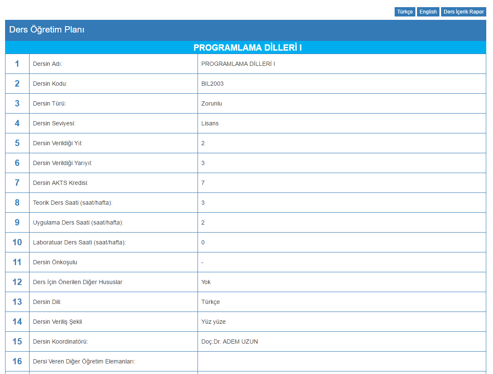Click the Dersin Koordinatörü: label

[x=60, y=341]
